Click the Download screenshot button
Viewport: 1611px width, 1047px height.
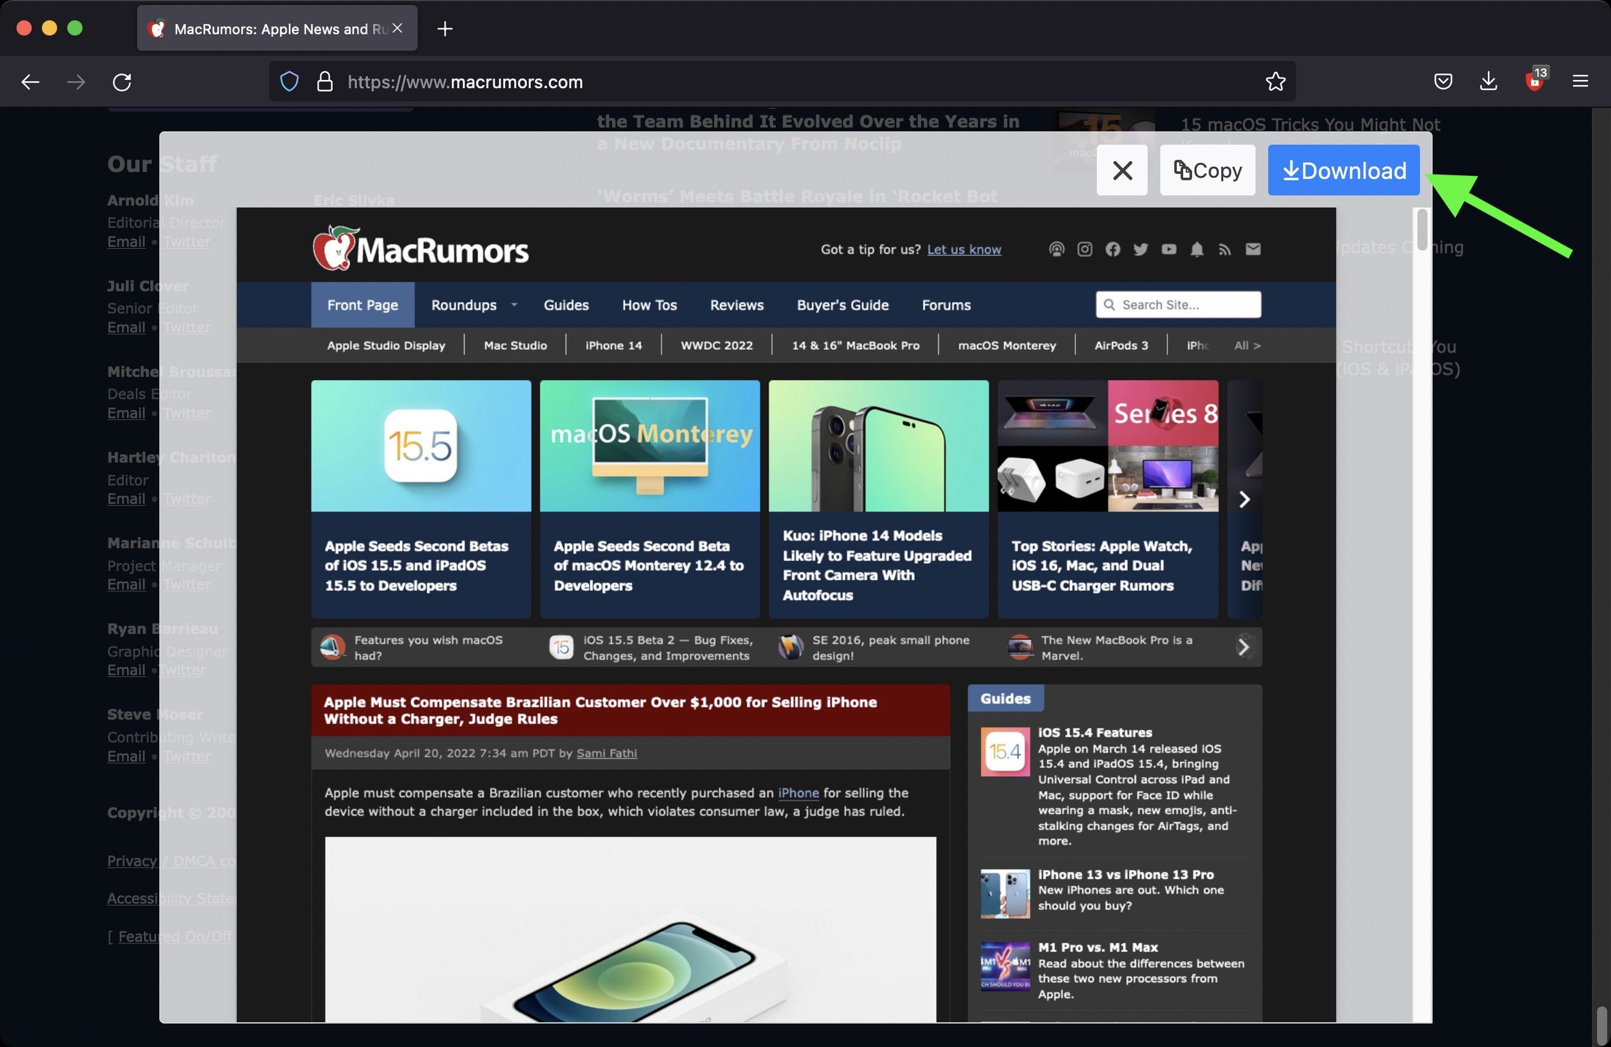click(x=1343, y=170)
